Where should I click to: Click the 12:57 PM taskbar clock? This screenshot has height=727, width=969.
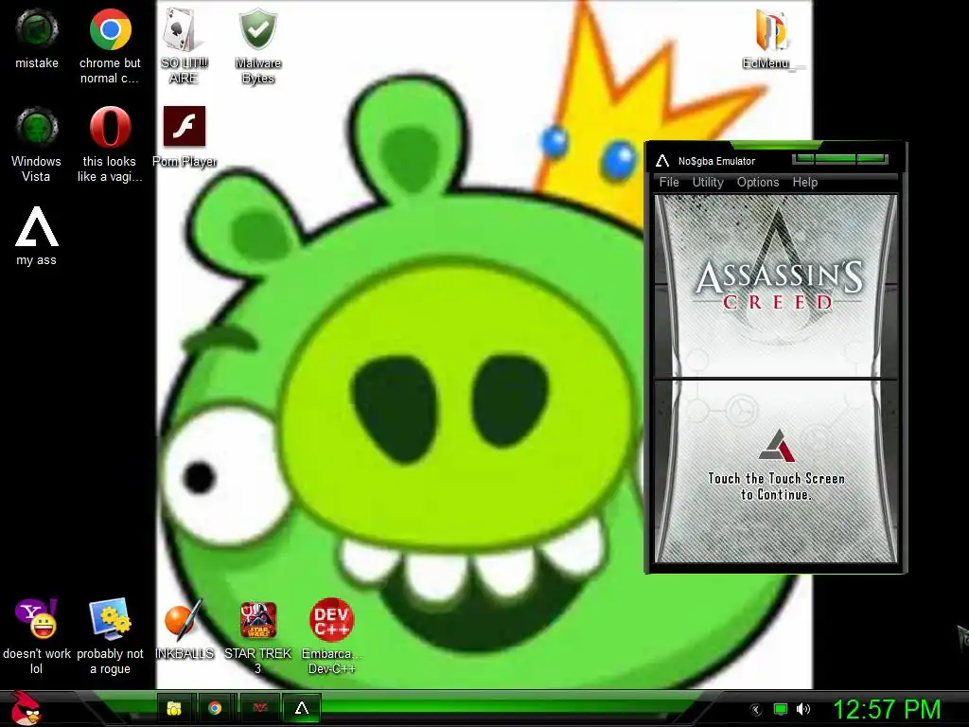point(887,709)
